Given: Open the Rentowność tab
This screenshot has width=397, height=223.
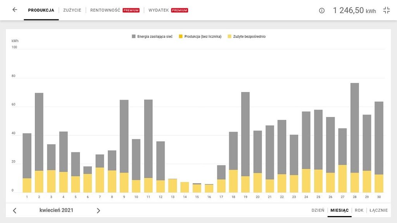Looking at the screenshot, I should pyautogui.click(x=105, y=10).
